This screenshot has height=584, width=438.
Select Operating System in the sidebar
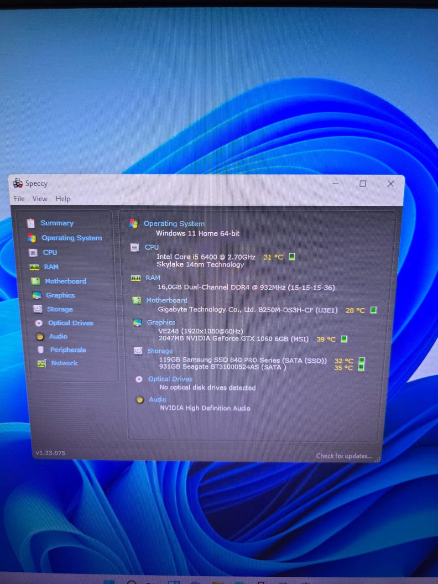coord(72,238)
